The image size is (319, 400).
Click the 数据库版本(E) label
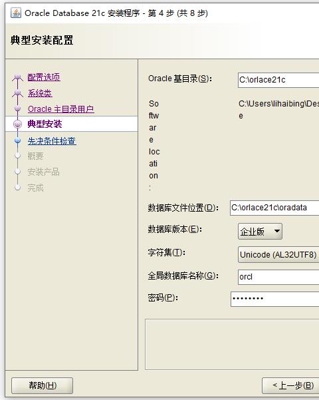pyautogui.click(x=175, y=229)
